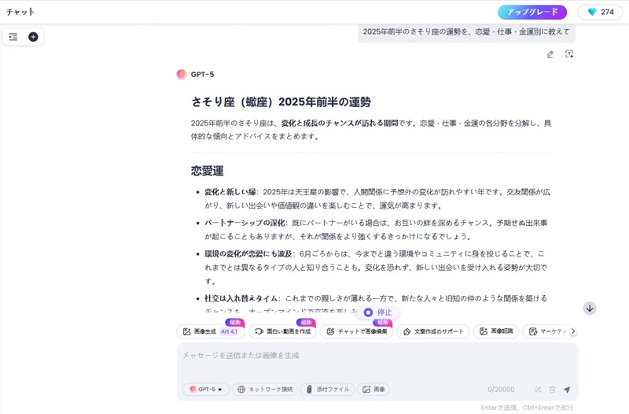Toggle ネットワーク接続 network connection
This screenshot has height=414, width=629.
(264, 390)
